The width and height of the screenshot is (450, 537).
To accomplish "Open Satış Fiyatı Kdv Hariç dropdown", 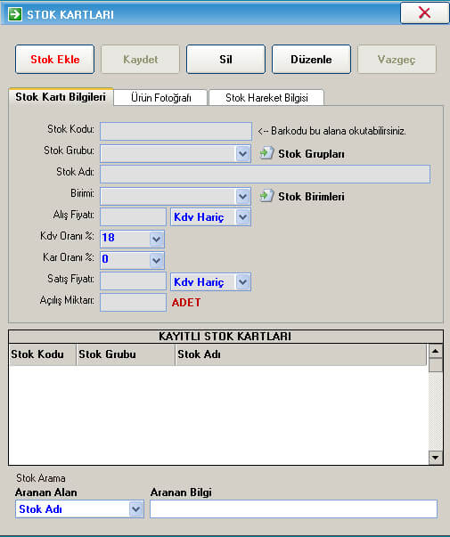I will 242,281.
